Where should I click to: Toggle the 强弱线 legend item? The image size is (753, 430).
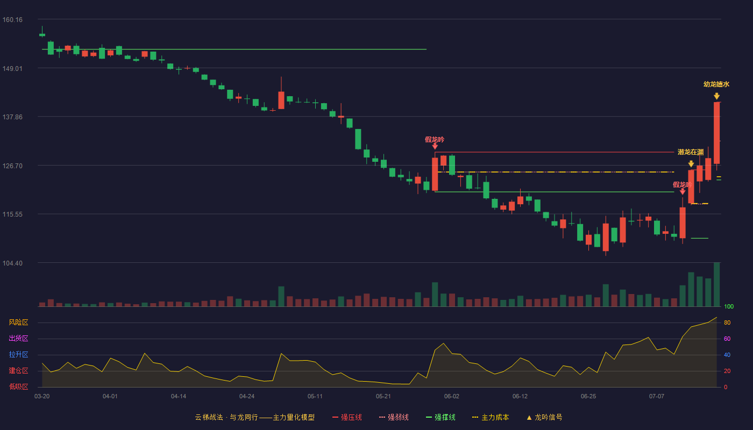(x=394, y=417)
